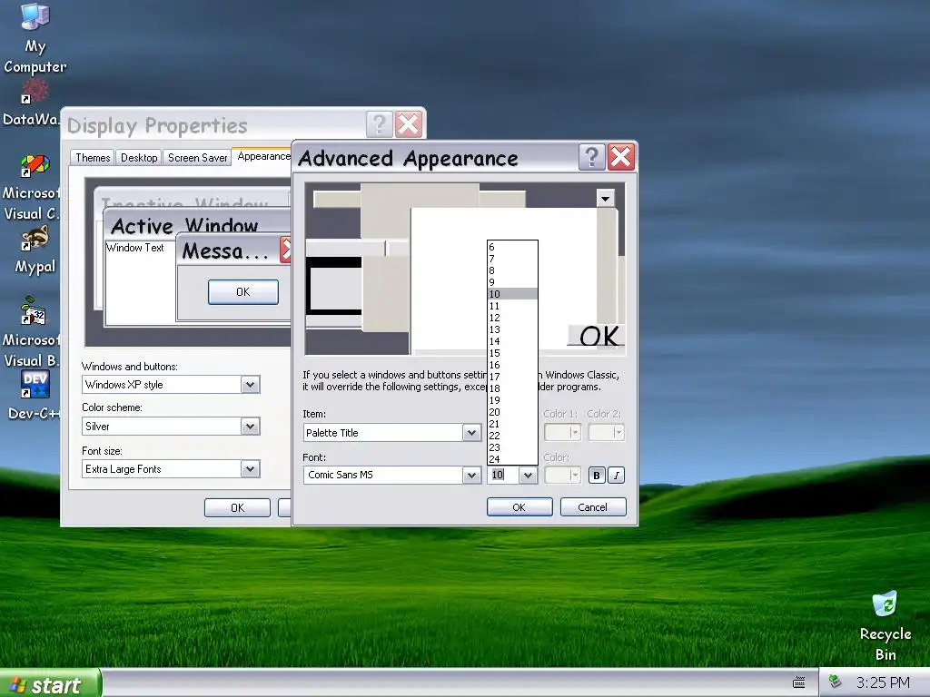Screen dimensions: 930x697
Task: Click the preview area dropdown arrow
Action: (x=605, y=198)
